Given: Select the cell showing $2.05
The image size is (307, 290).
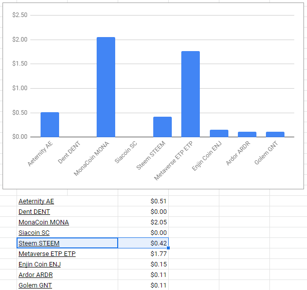Looking at the screenshot, I should [x=143, y=222].
